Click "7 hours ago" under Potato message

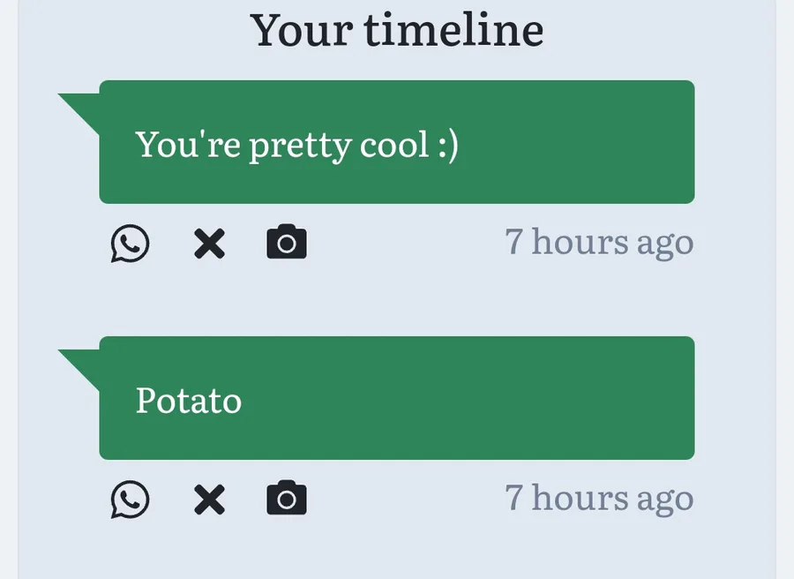pos(599,498)
